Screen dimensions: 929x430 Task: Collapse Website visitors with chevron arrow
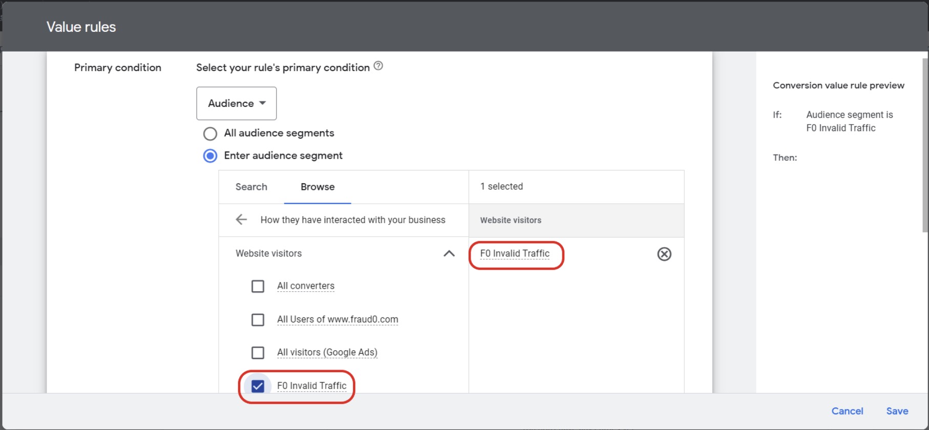coord(449,253)
